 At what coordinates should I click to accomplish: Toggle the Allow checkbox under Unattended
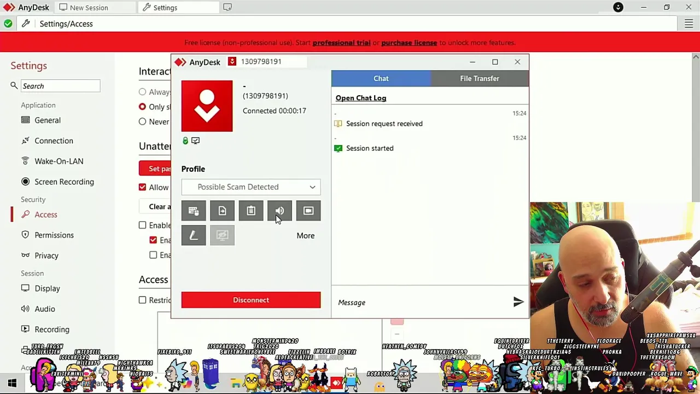tap(142, 187)
